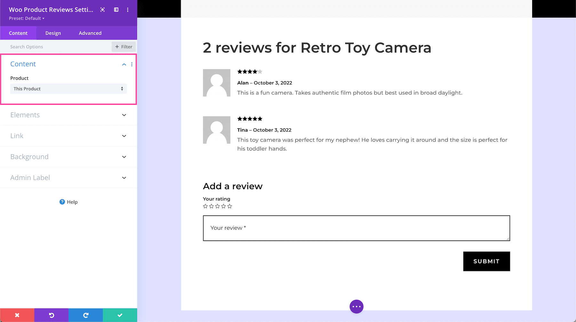This screenshot has height=322, width=576.
Task: Open the Preset: Default dropdown
Action: (26, 18)
